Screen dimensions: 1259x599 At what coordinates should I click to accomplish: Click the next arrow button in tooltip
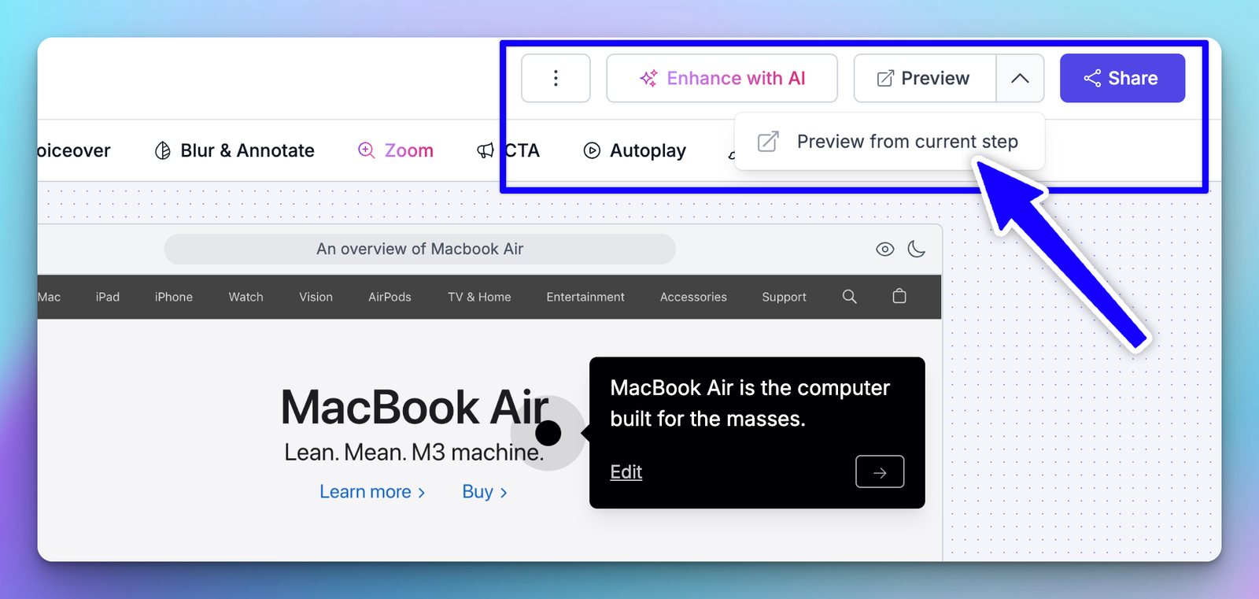(880, 472)
